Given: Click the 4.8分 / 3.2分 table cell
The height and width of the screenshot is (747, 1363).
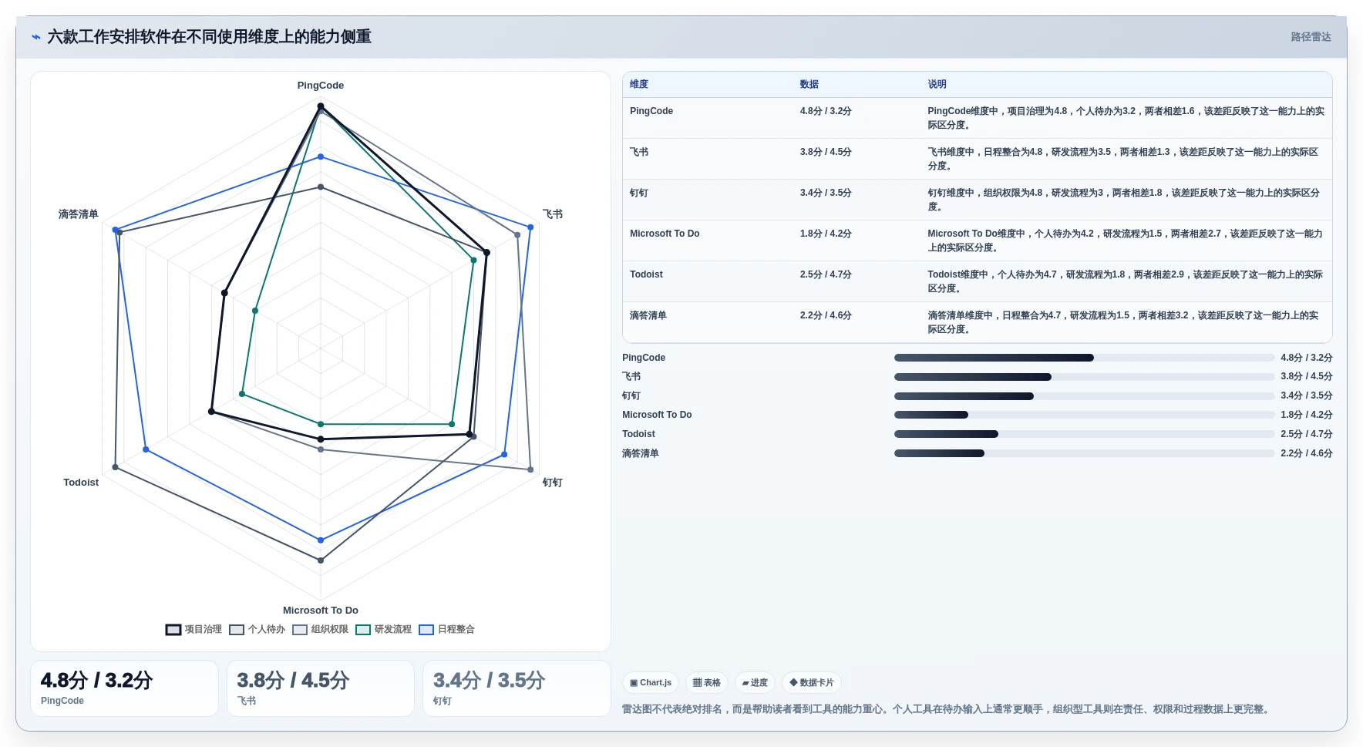Looking at the screenshot, I should pos(826,111).
